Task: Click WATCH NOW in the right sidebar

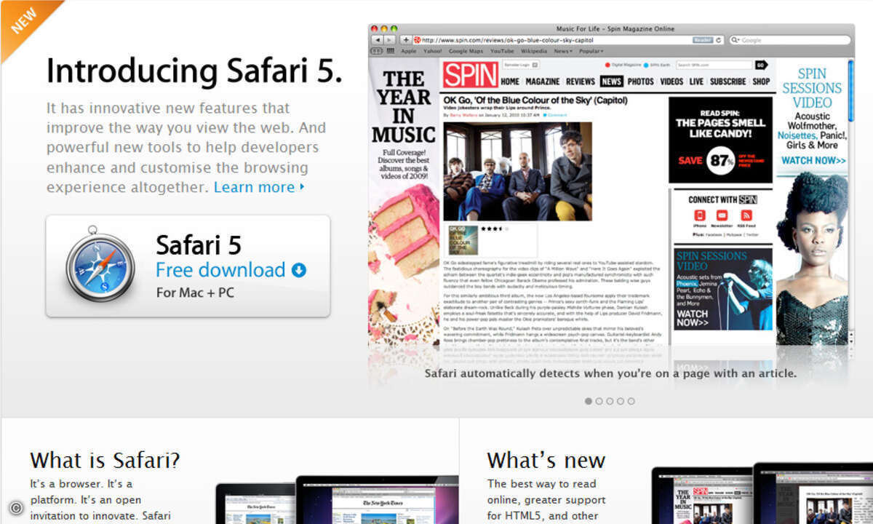Action: (x=813, y=161)
